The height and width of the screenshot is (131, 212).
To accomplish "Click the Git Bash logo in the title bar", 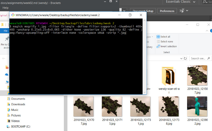I will click(x=13, y=15).
